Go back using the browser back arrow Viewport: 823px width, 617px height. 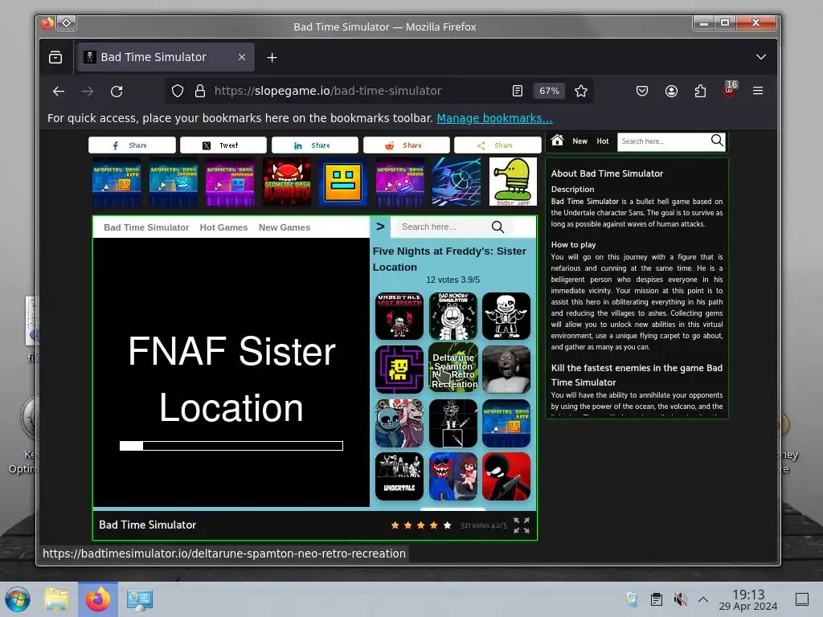point(58,92)
